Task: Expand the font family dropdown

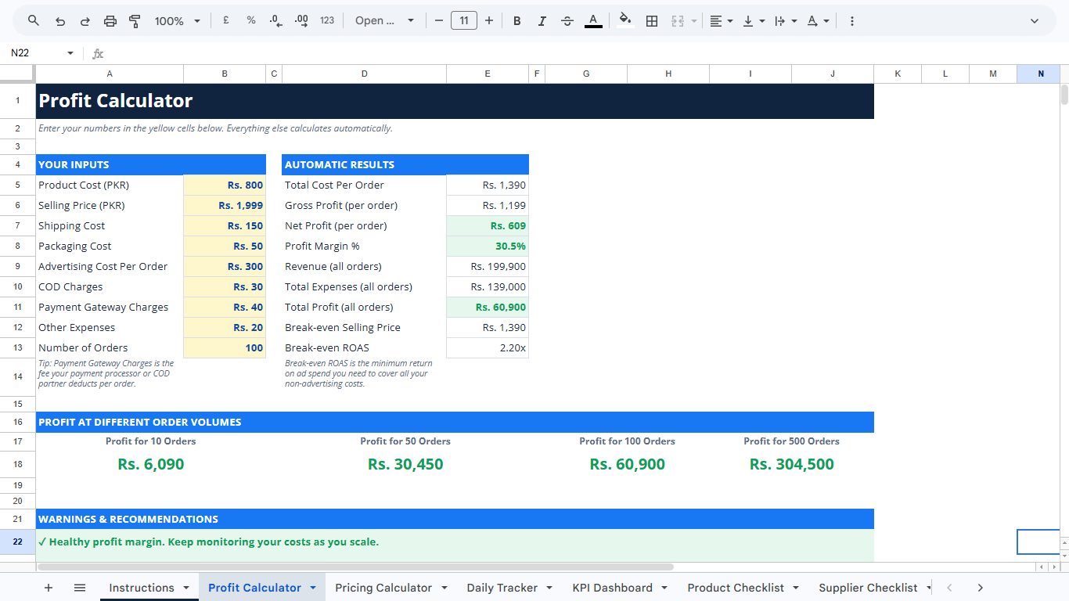Action: [x=384, y=21]
